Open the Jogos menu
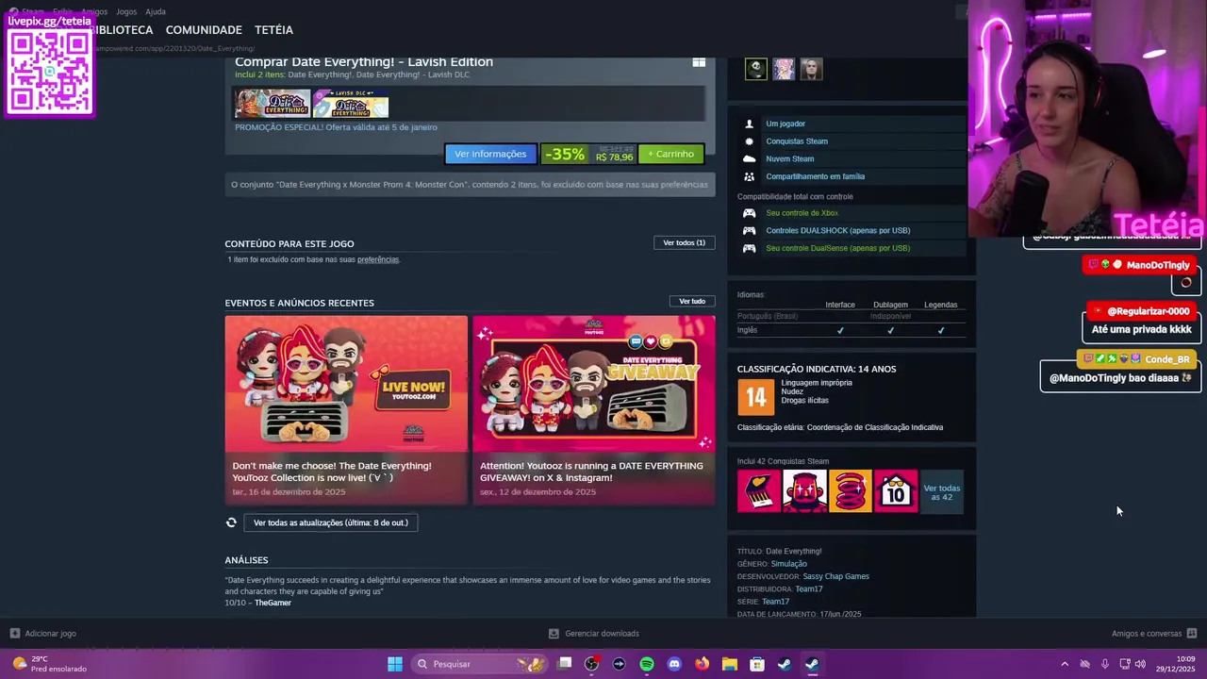1207x679 pixels. coord(125,11)
